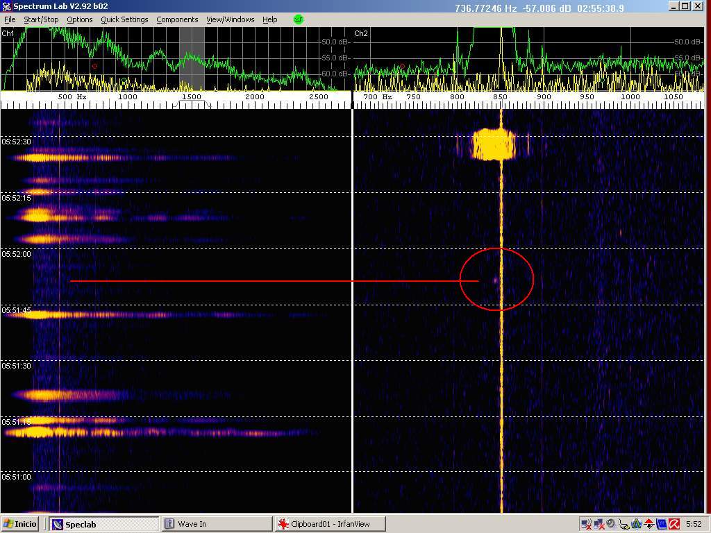Click the Spectrum Lab title bar icon
The width and height of the screenshot is (711, 533).
(x=7, y=6)
